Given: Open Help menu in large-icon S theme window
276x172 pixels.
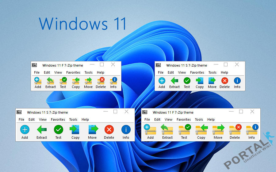Looking at the screenshot, I should point(85,119).
